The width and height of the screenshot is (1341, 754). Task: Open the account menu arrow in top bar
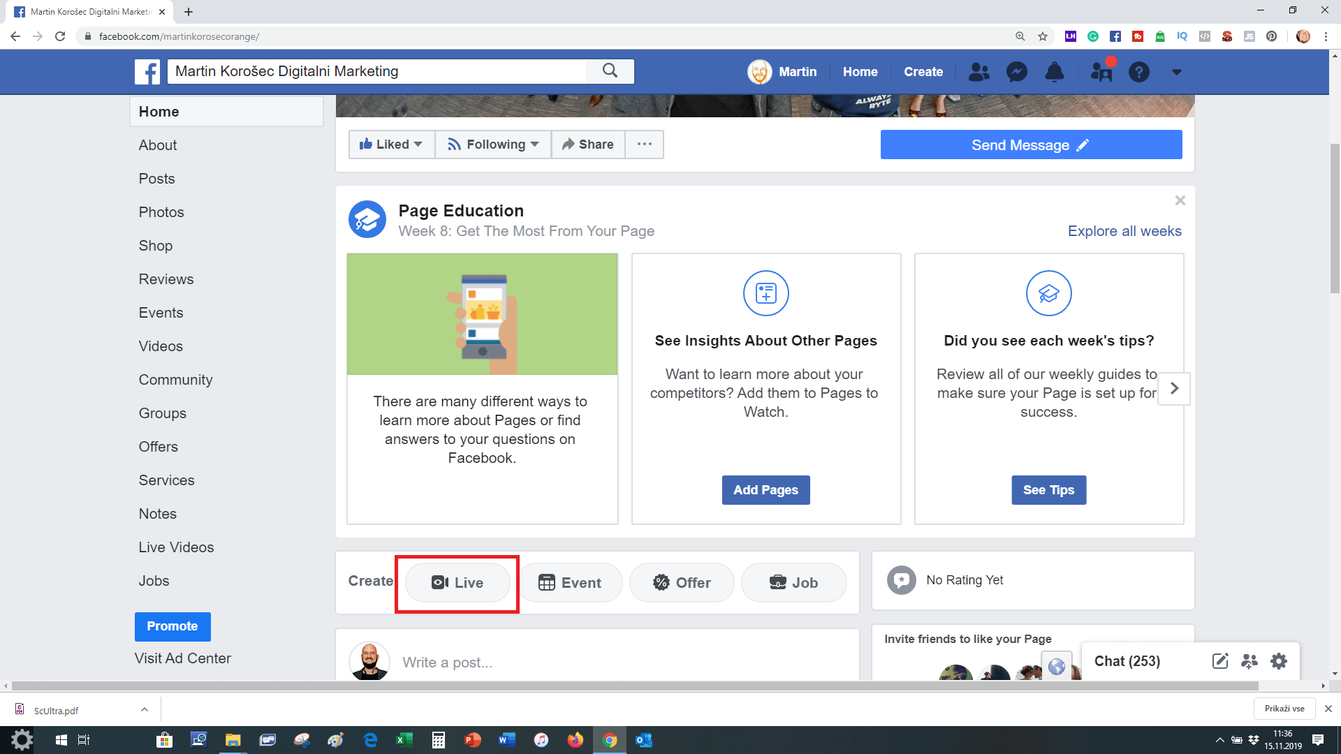click(1176, 72)
